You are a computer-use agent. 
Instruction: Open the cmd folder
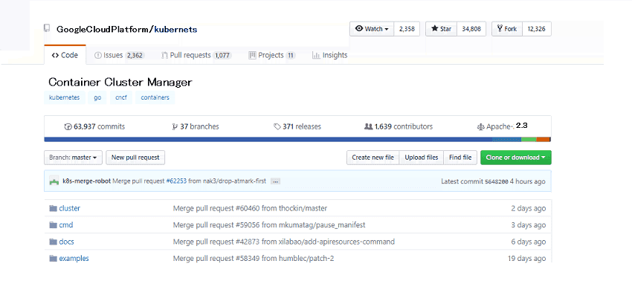click(x=66, y=224)
